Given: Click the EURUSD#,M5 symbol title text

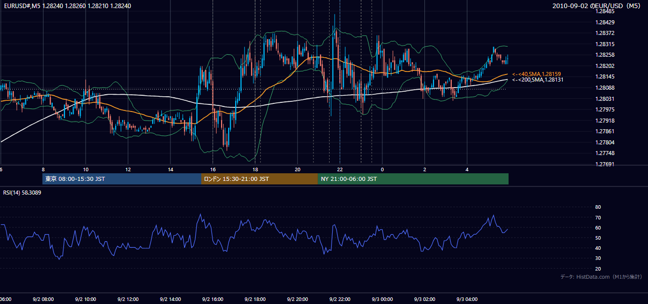Looking at the screenshot, I should point(21,6).
